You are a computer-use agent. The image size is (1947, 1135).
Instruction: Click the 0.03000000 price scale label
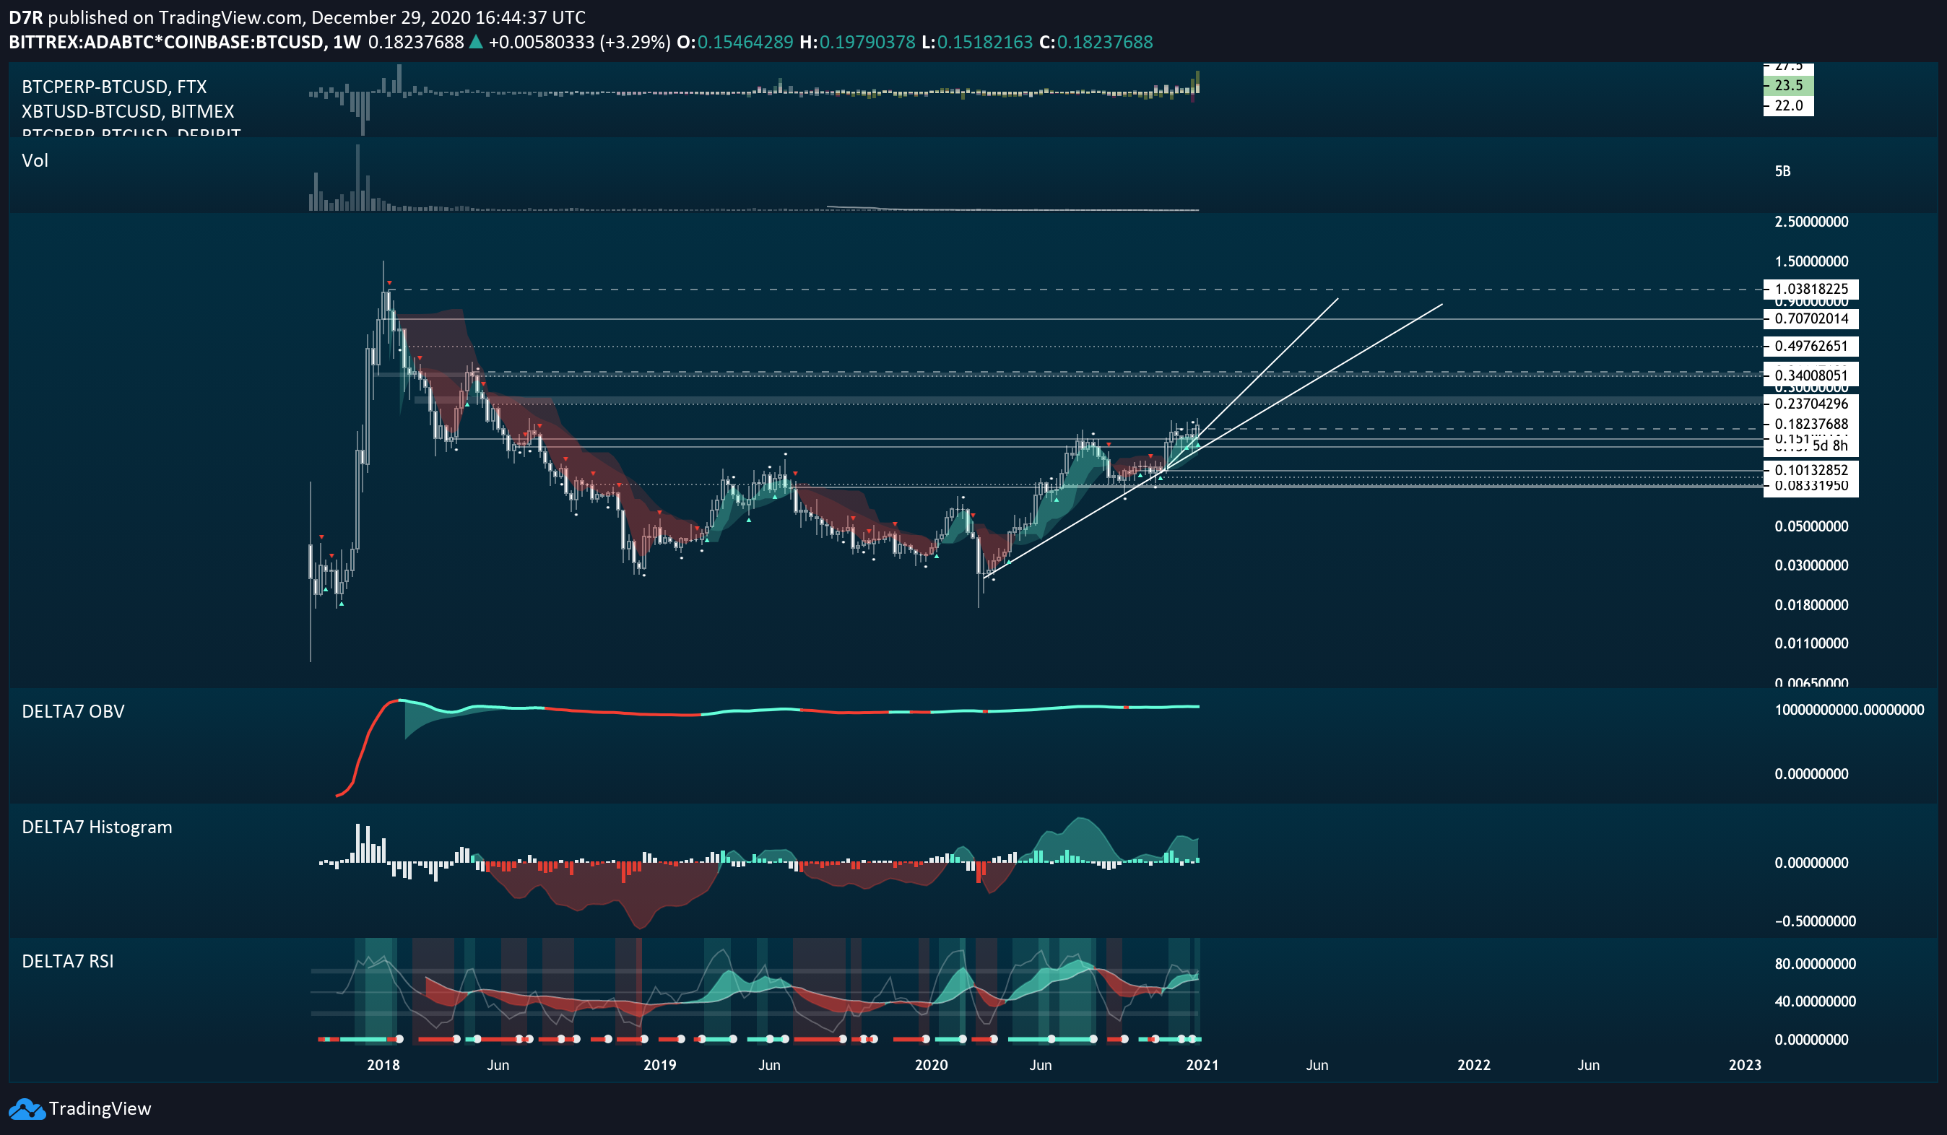click(x=1811, y=565)
